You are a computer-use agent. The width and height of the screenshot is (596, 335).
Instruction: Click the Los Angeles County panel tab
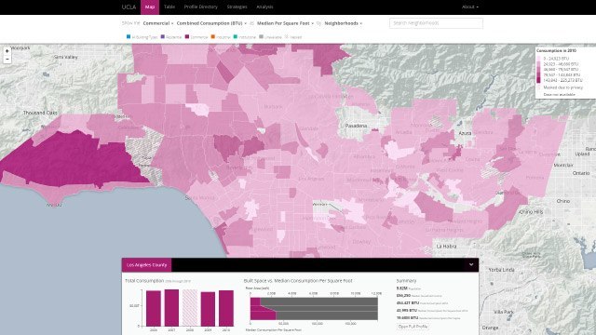147,264
